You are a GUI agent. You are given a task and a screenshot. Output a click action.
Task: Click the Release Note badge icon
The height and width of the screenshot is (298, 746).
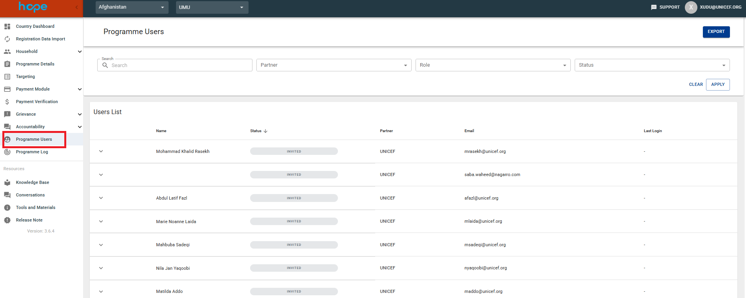tap(7, 220)
